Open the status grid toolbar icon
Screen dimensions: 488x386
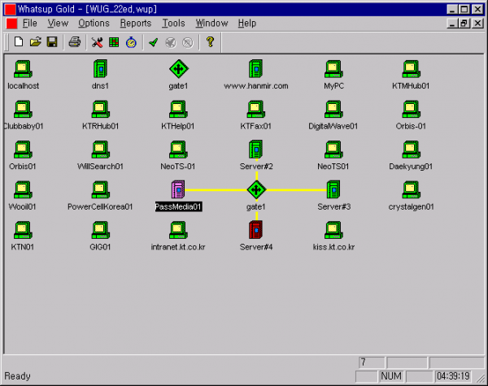pyautogui.click(x=114, y=42)
